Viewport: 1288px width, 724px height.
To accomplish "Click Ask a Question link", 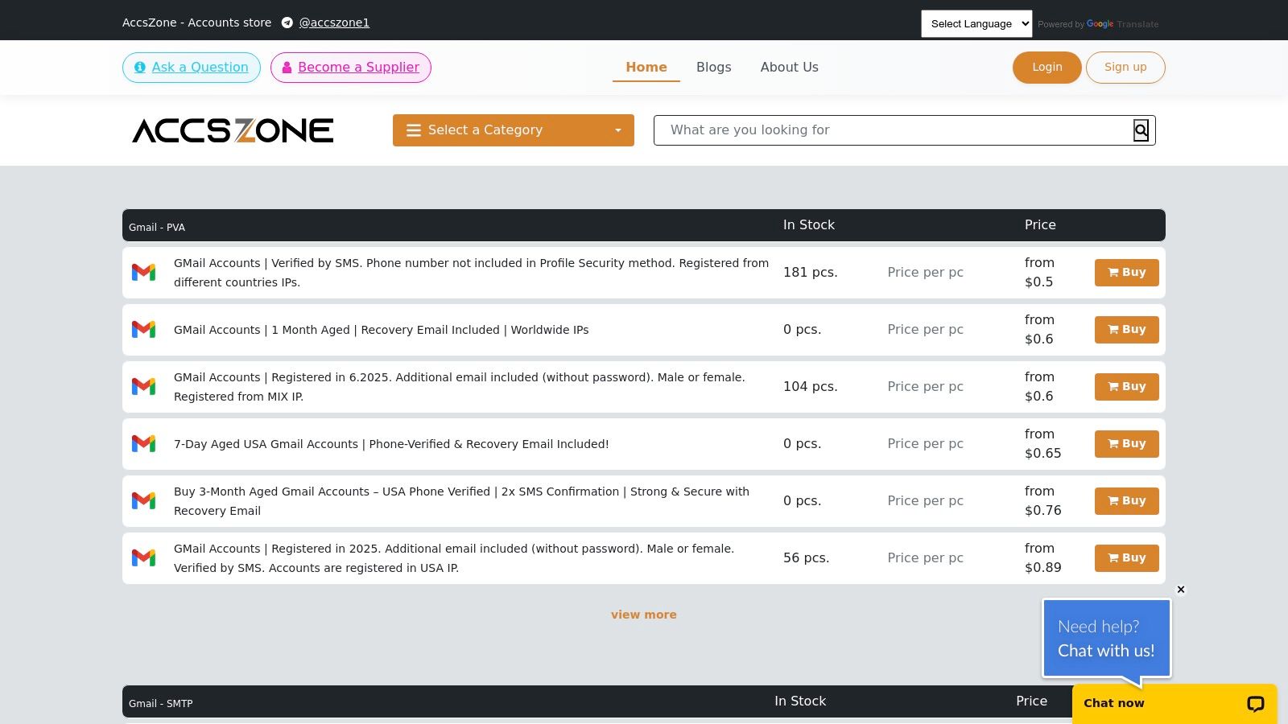I will [192, 68].
